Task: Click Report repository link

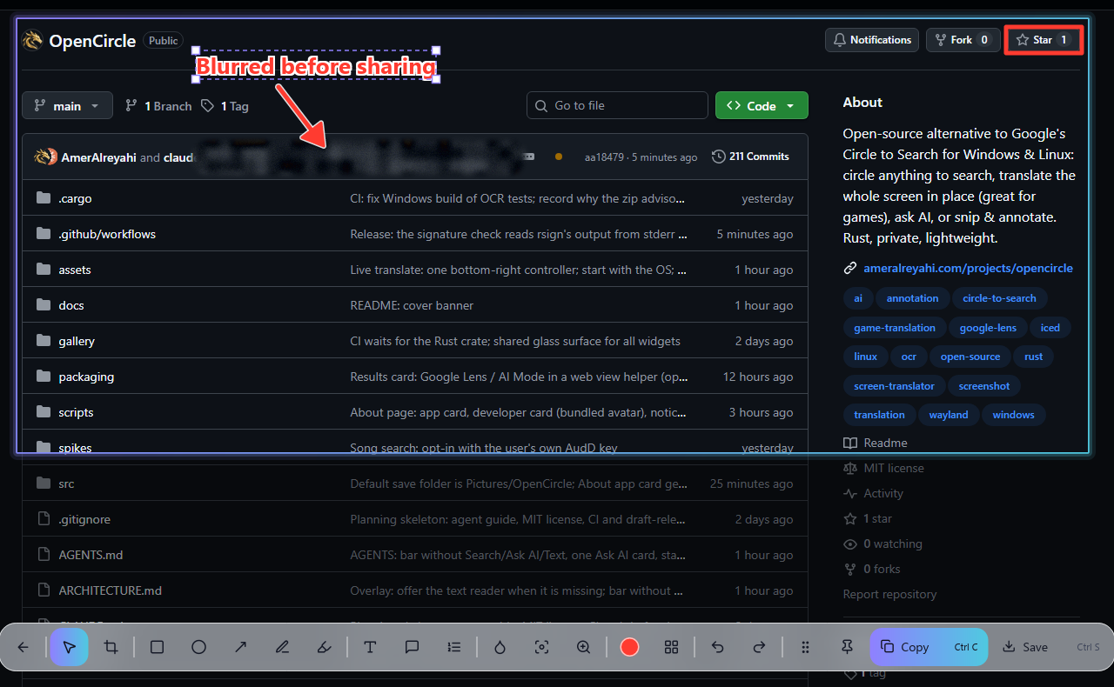Action: pyautogui.click(x=889, y=595)
